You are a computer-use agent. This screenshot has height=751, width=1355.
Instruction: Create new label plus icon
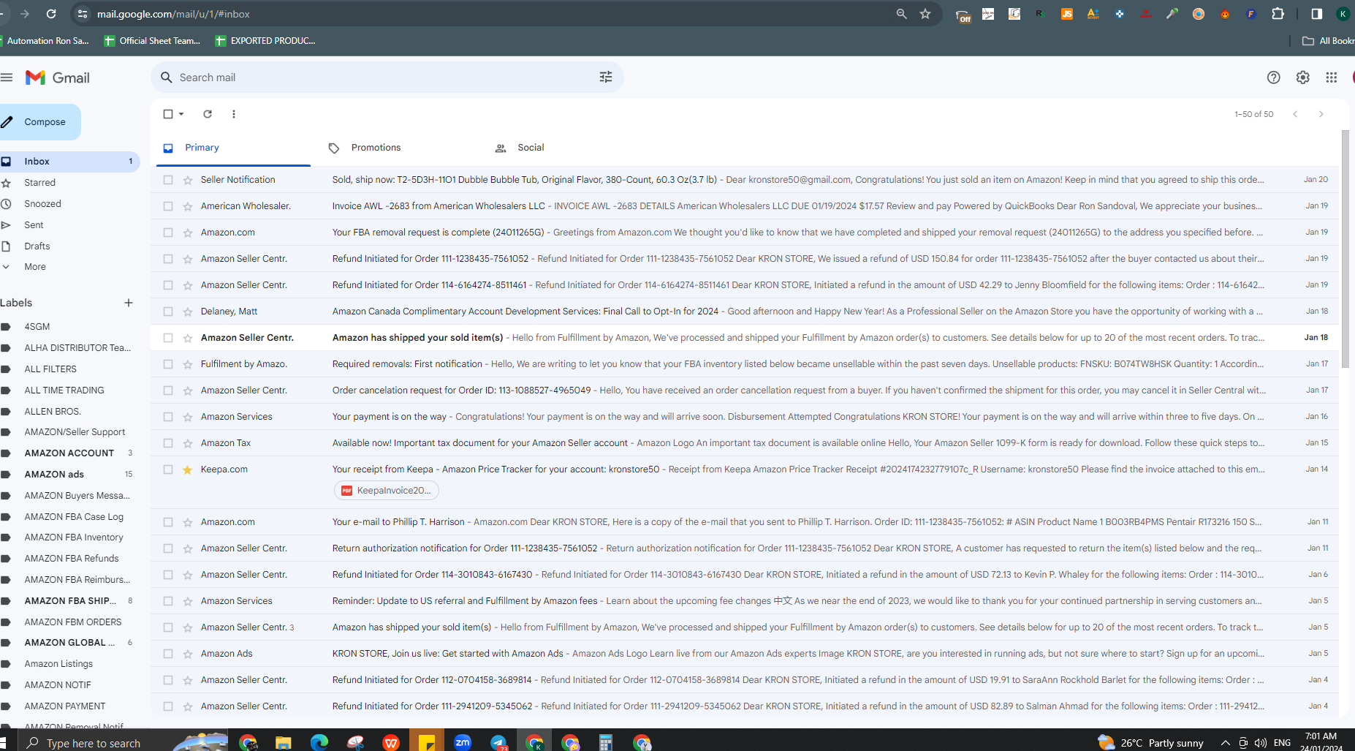(129, 303)
